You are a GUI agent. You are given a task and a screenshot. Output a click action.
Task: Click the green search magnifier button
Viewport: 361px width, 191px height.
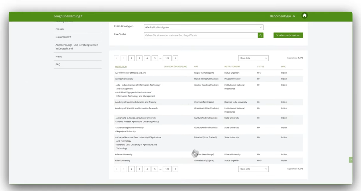click(x=261, y=35)
